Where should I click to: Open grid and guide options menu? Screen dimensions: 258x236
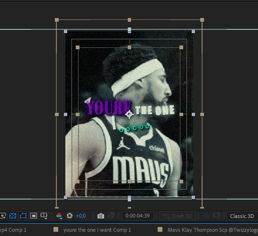tap(44, 216)
